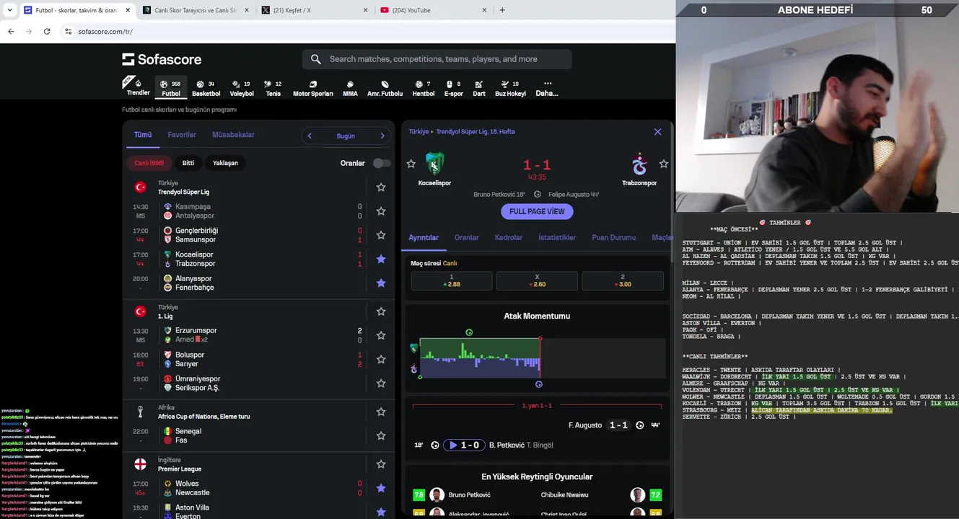The image size is (959, 519).
Task: Open the Futbol sport category
Action: pos(171,88)
